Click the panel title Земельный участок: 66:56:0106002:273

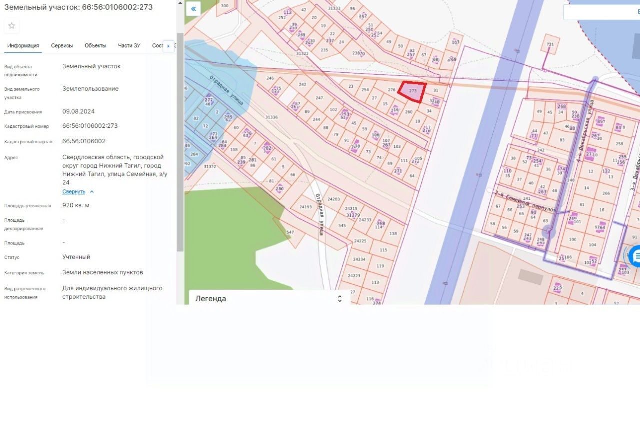coord(78,7)
